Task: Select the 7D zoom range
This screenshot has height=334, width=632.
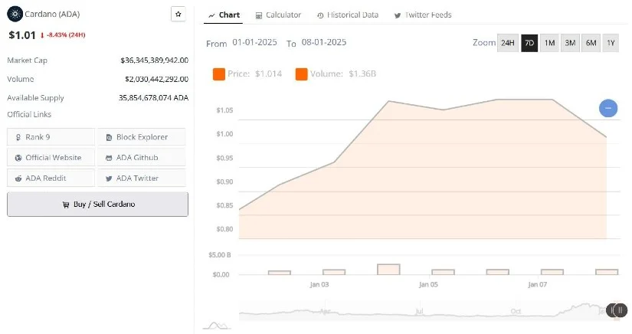Action: click(x=529, y=43)
